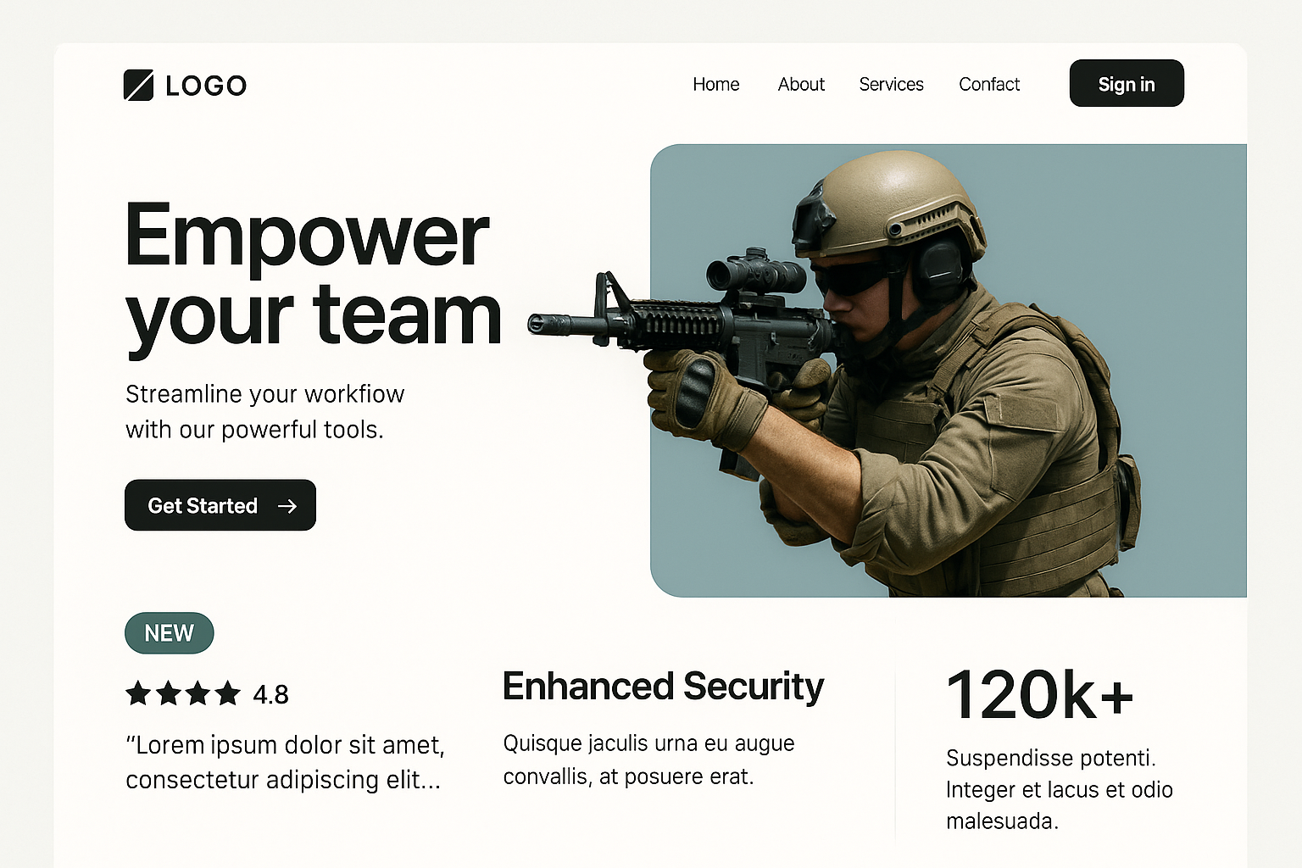Click the fourth rating star
Screen dimensions: 1302x868
pos(228,693)
